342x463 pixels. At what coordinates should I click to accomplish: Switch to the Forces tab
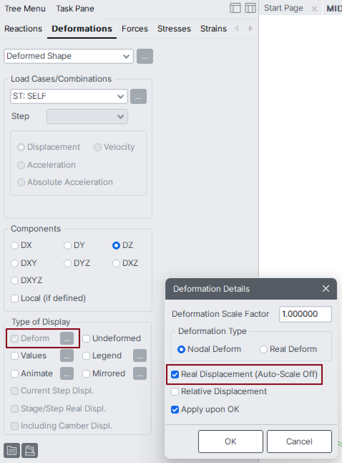(135, 29)
